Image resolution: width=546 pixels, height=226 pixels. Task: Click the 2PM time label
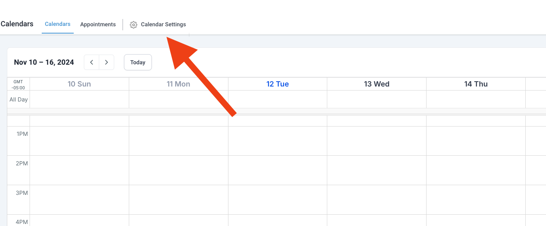(22, 163)
